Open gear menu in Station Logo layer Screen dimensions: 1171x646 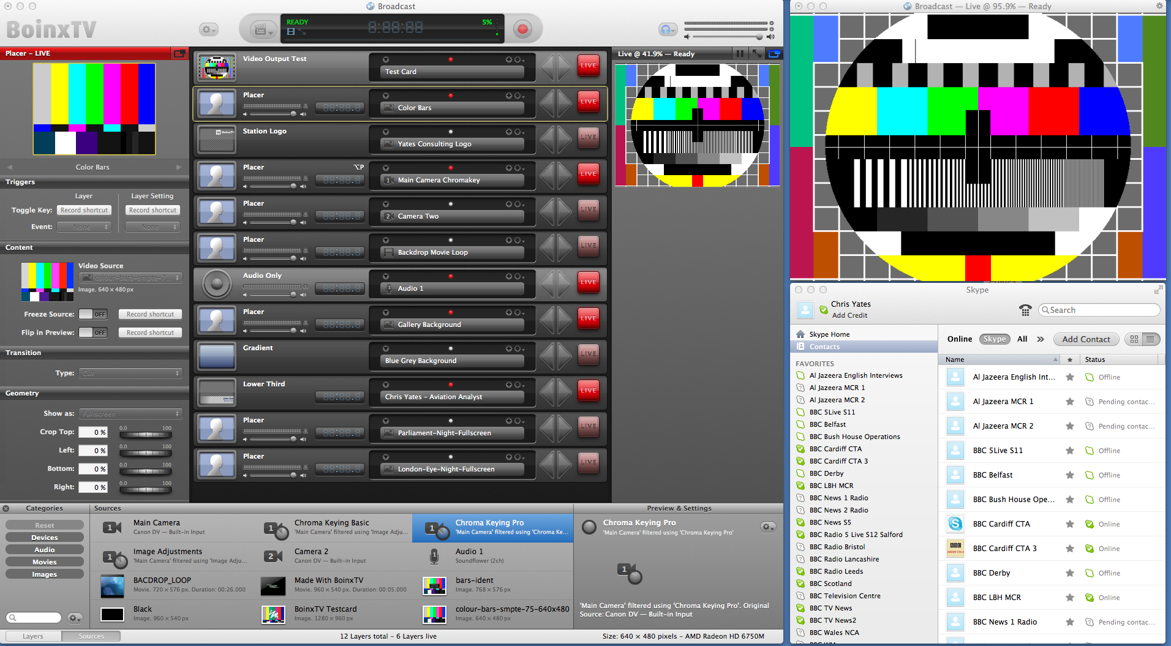(519, 132)
